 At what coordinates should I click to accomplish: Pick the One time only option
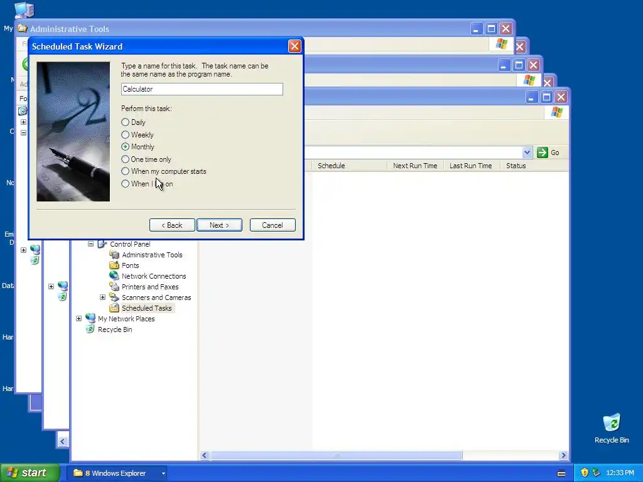[x=125, y=159]
